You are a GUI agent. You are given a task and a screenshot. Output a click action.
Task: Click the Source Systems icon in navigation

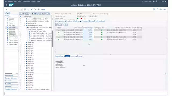coord(8,36)
